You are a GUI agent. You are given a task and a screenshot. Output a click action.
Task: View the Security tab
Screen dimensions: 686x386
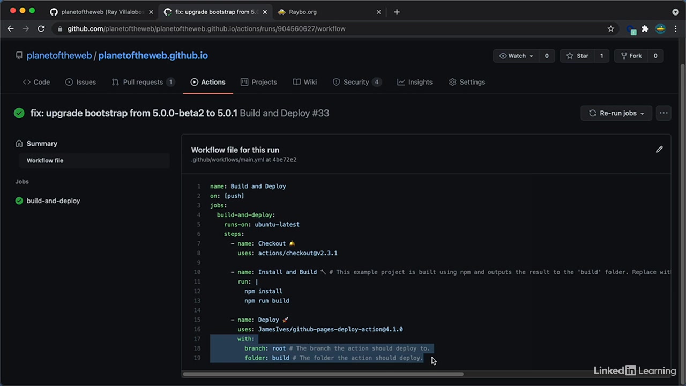tap(357, 82)
